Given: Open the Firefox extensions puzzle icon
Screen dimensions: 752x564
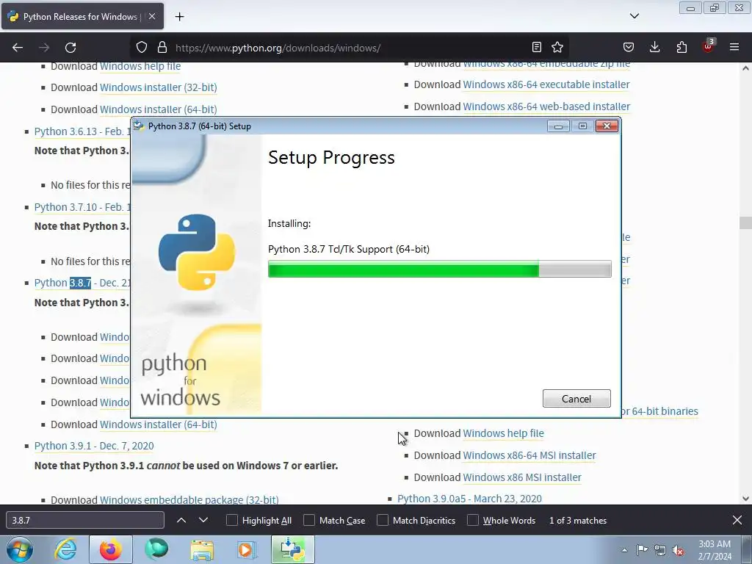Looking at the screenshot, I should tap(681, 47).
